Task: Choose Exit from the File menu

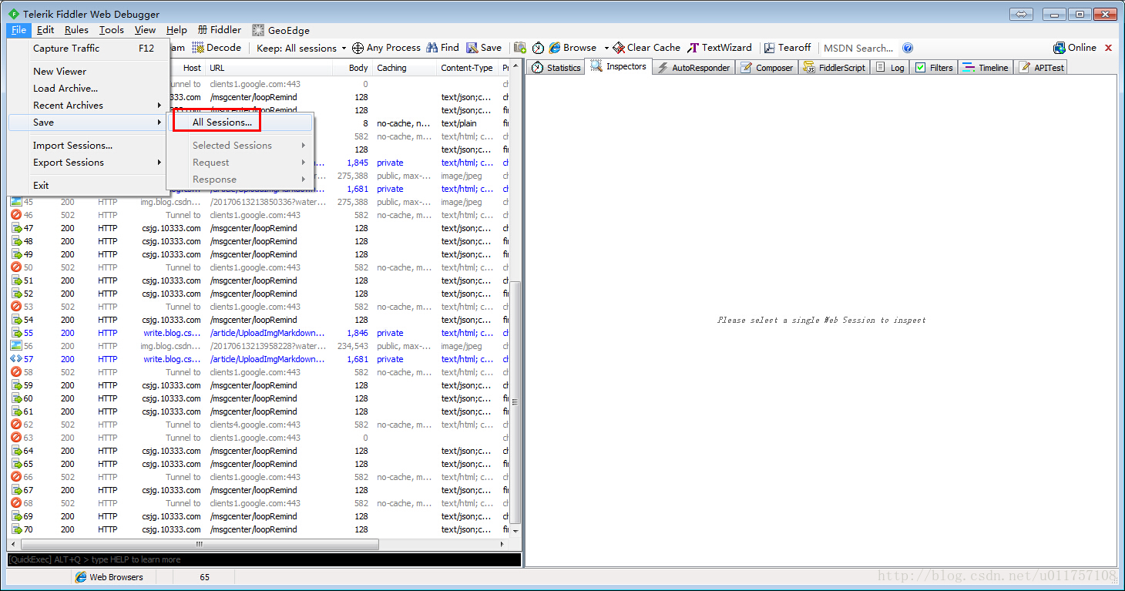Action: (89, 186)
